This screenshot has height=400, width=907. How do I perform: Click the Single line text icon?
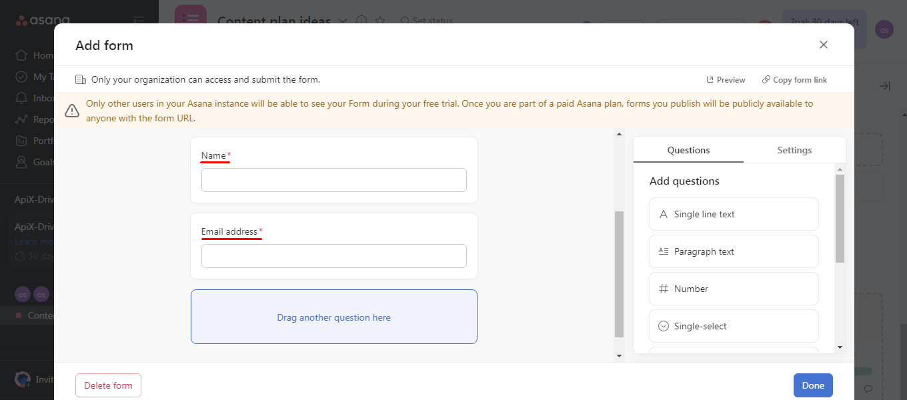click(x=664, y=215)
